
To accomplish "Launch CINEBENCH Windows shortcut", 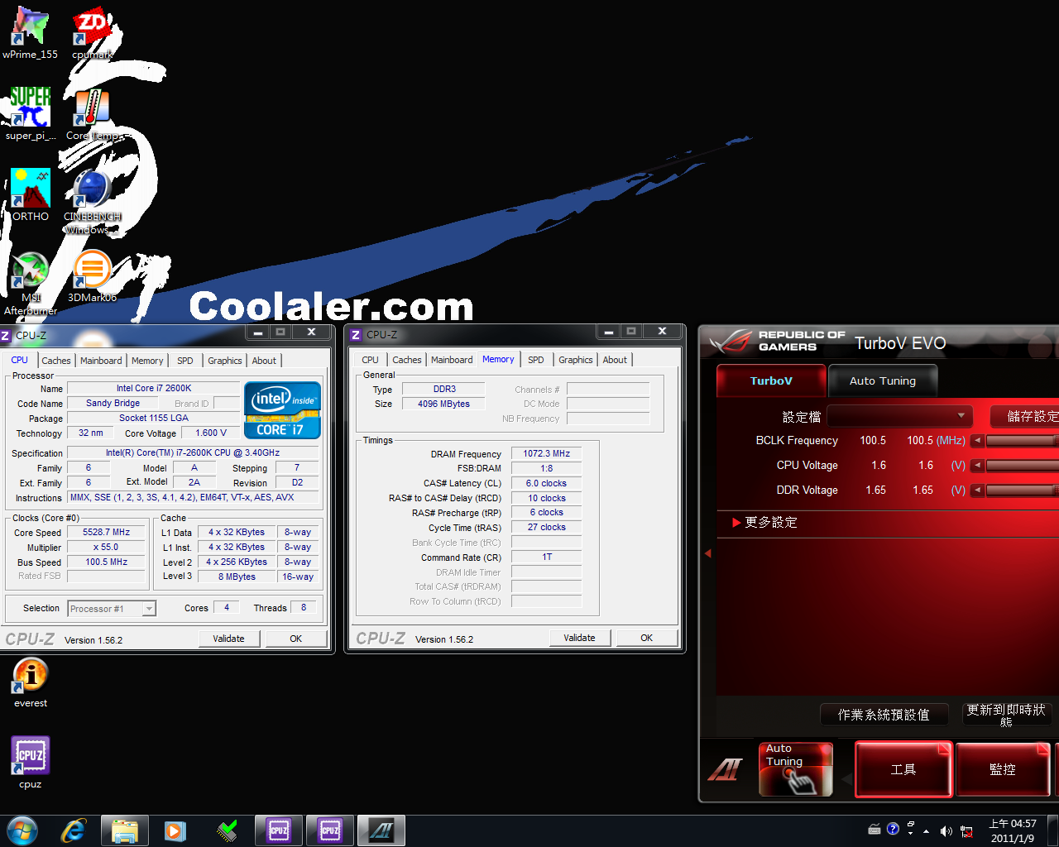I will pyautogui.click(x=92, y=202).
